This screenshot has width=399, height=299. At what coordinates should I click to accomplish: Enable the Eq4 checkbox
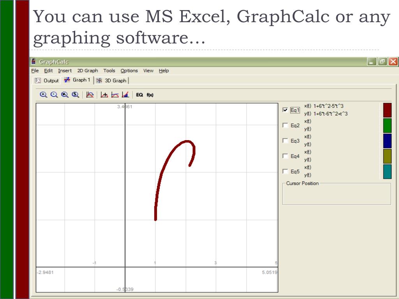coord(285,156)
